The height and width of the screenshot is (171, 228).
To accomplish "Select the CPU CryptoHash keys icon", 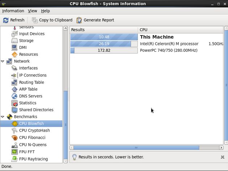I will coord(14,130).
